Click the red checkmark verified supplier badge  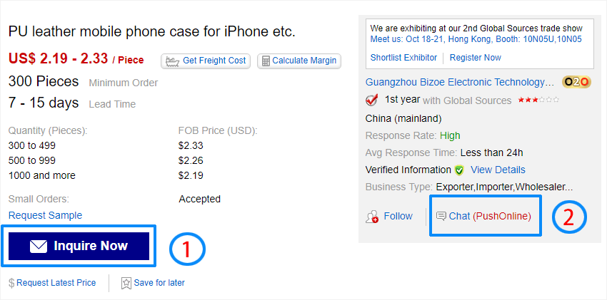click(372, 100)
